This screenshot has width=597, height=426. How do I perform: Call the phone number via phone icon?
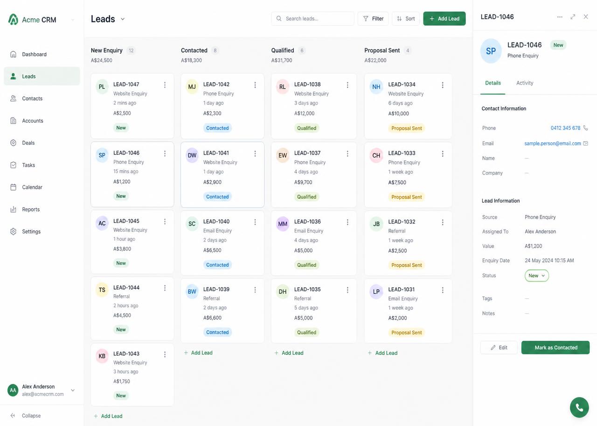point(586,128)
